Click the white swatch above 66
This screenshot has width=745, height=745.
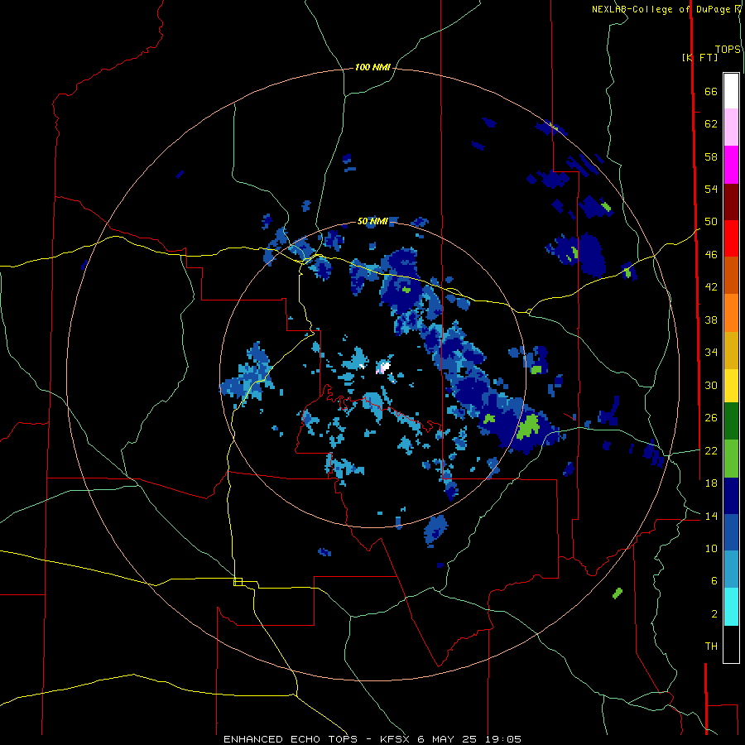pyautogui.click(x=731, y=91)
